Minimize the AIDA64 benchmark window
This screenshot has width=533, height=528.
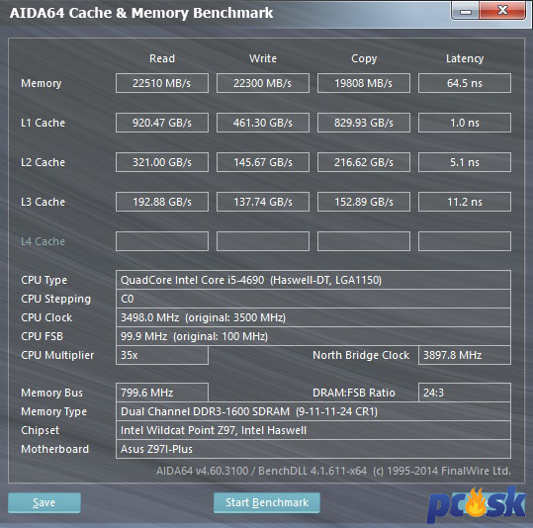[x=465, y=11]
